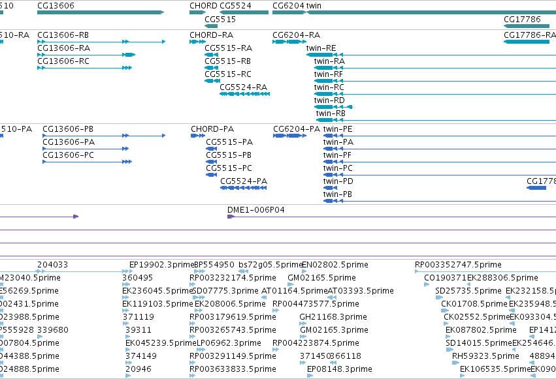This screenshot has width=556, height=379.
Task: Click the CG5515 gene label
Action: click(x=220, y=19)
